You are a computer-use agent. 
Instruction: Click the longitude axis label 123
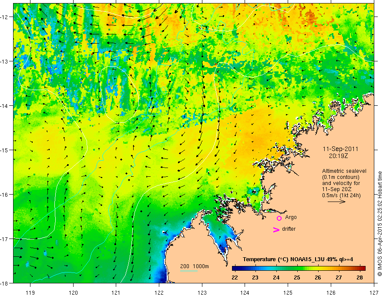(x=202, y=293)
